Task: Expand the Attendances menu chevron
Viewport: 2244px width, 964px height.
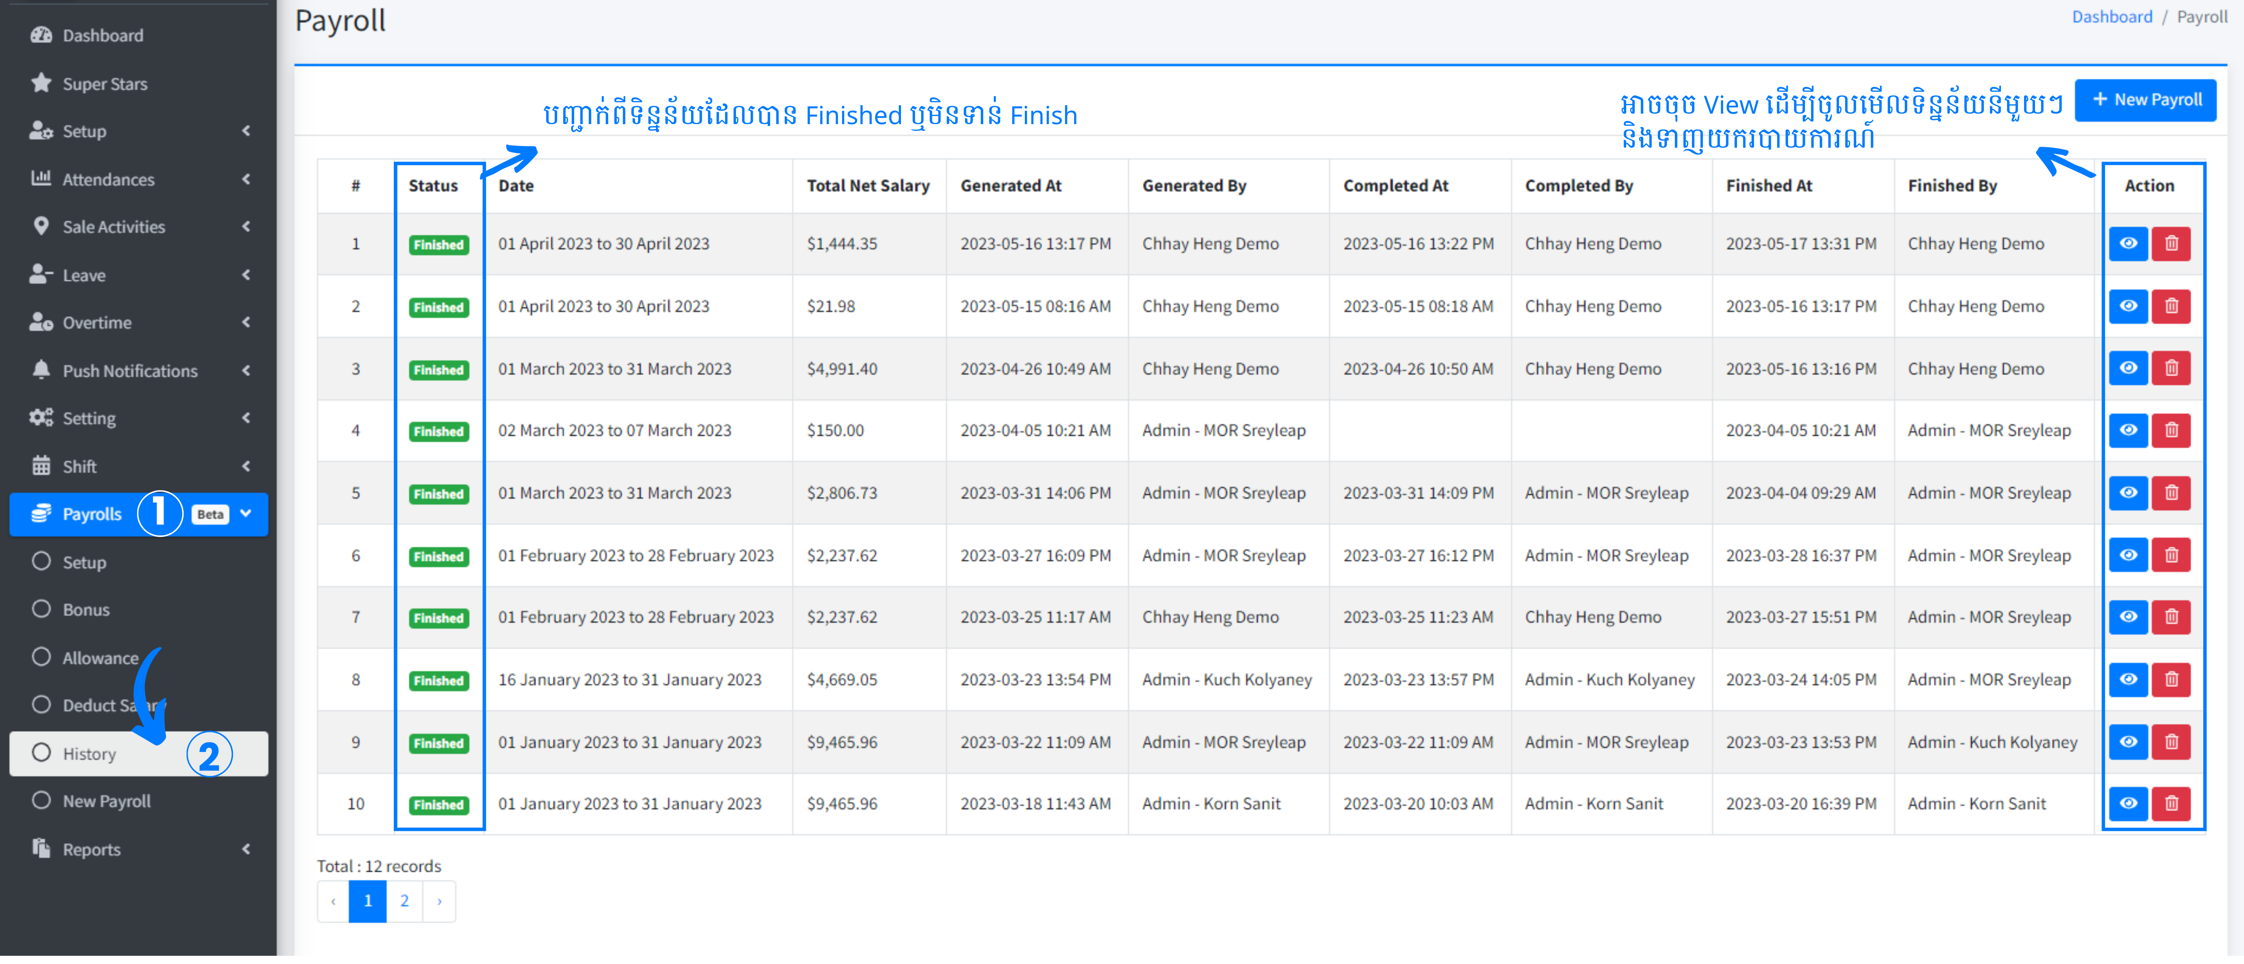Action: [246, 179]
